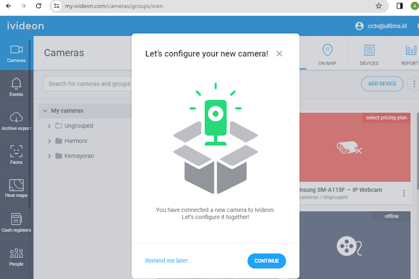The image size is (419, 279).
Task: Click the page scrollbar on right edge
Action: pos(418,151)
